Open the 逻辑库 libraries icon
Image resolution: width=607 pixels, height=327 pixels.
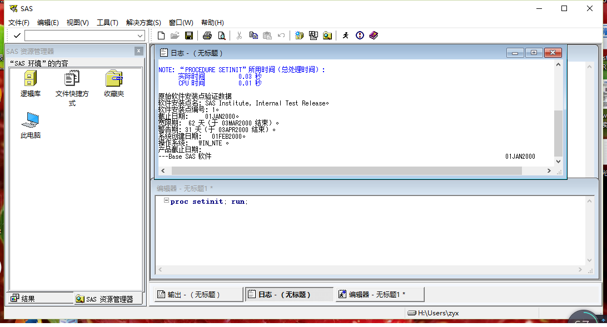tap(31, 83)
